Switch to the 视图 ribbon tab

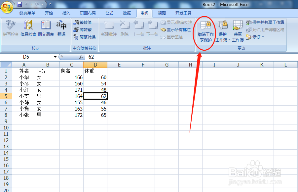coord(161,13)
